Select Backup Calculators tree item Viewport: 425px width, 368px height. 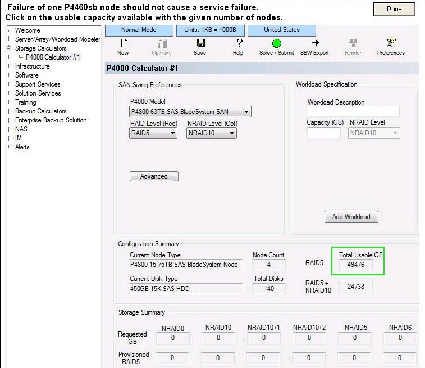coord(40,111)
